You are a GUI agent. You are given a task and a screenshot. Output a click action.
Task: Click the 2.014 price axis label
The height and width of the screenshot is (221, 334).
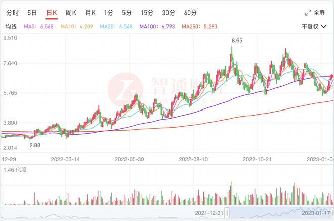click(x=10, y=148)
